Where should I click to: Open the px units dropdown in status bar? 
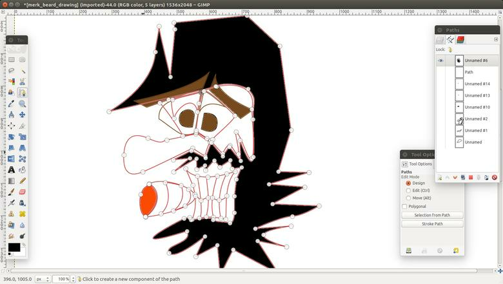coord(43,279)
